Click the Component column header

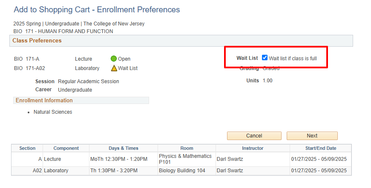click(66, 148)
